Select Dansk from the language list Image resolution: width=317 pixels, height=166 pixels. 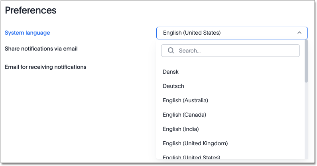(171, 72)
